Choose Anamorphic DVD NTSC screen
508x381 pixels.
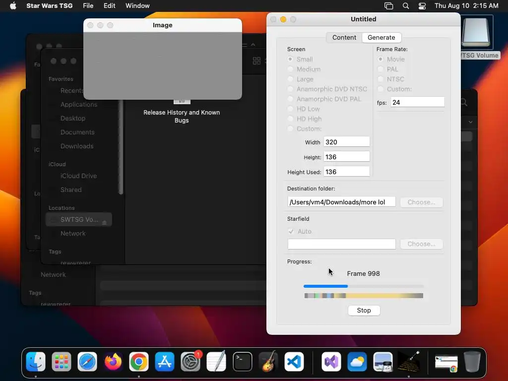tap(290, 89)
